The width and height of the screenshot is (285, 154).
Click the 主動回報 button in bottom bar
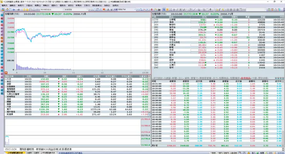pyautogui.click(x=233, y=153)
